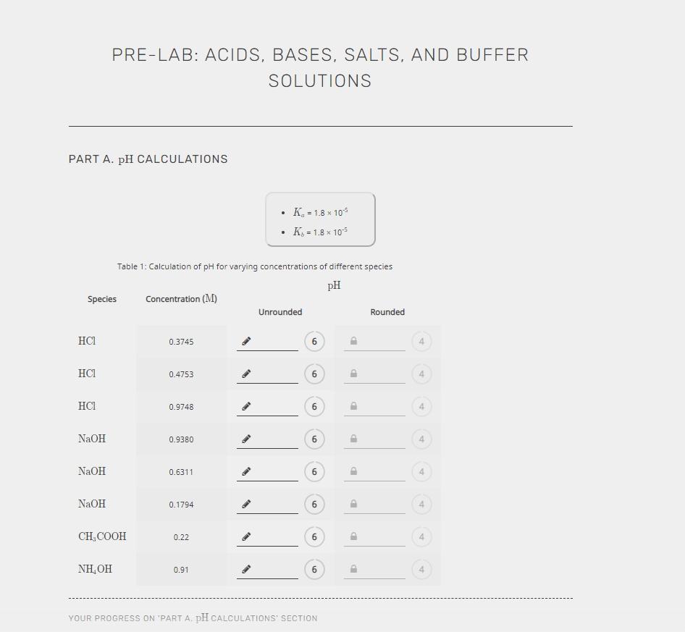Click the lock icon beside CH3COOH rounded pH
The height and width of the screenshot is (632, 685).
point(353,536)
